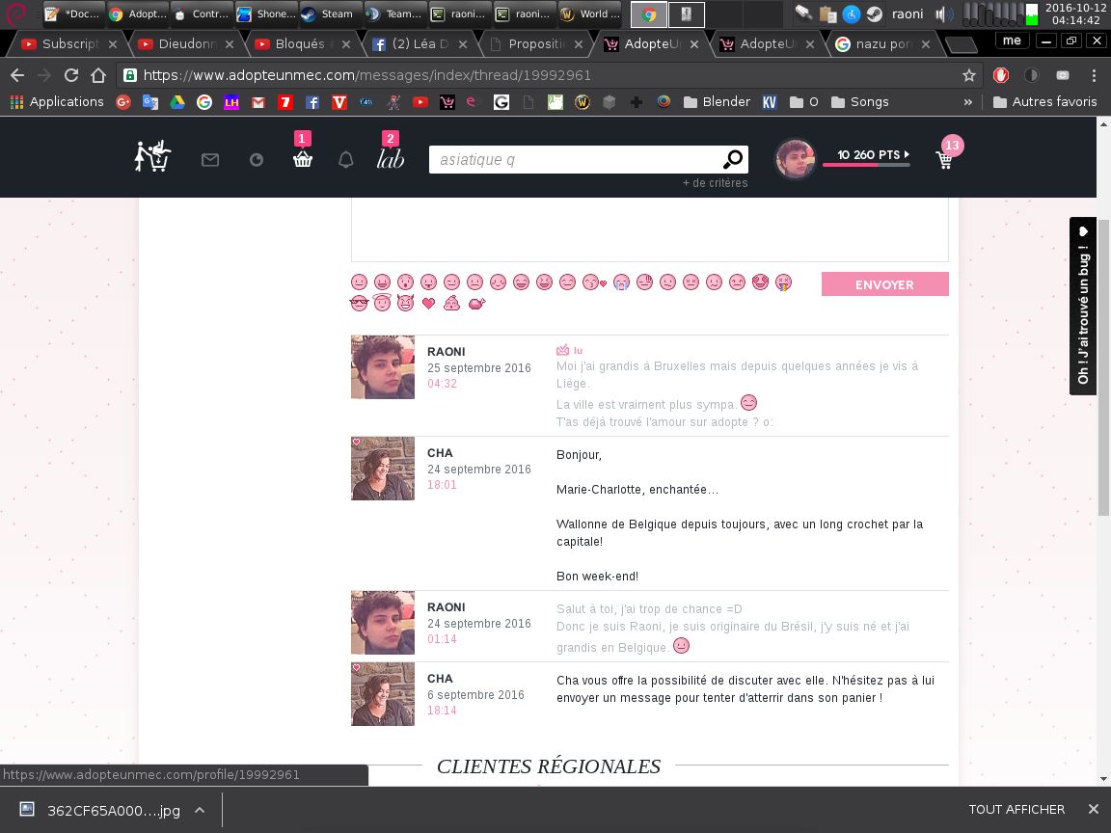Open the Songs bookmarks folder
Viewport: 1111px width, 833px height.
[859, 102]
